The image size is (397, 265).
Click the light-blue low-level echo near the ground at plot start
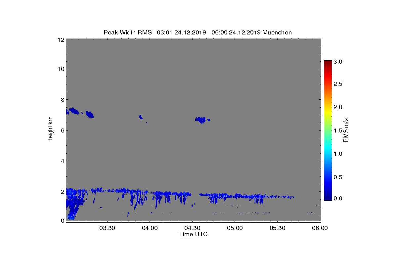(x=71, y=217)
